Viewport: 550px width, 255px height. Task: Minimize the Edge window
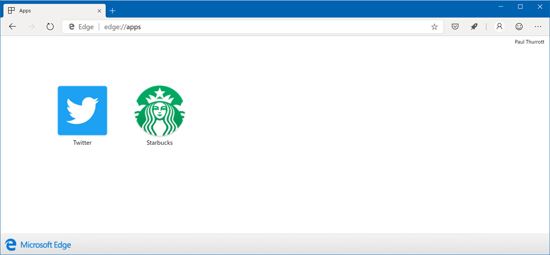(x=501, y=6)
